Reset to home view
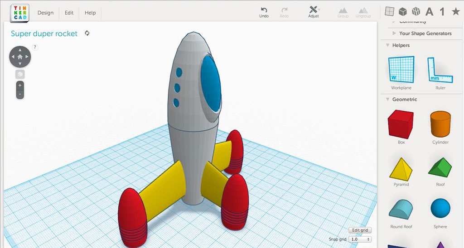Image resolution: width=464 pixels, height=248 pixels. point(20,57)
